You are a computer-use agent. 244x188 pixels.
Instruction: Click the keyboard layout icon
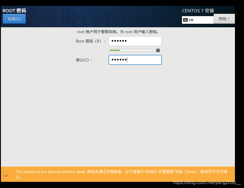(185, 20)
